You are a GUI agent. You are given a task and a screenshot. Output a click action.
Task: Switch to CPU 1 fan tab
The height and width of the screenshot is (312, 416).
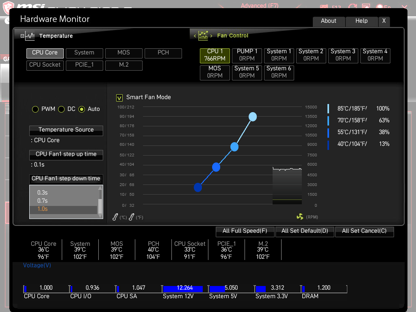click(x=215, y=55)
